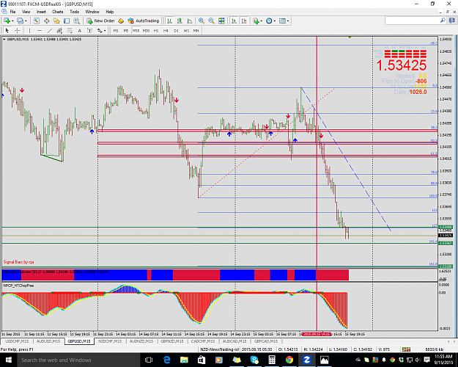Screen dimensions: 458x367
Task: Switch chart to line chart type
Action: tap(190, 21)
